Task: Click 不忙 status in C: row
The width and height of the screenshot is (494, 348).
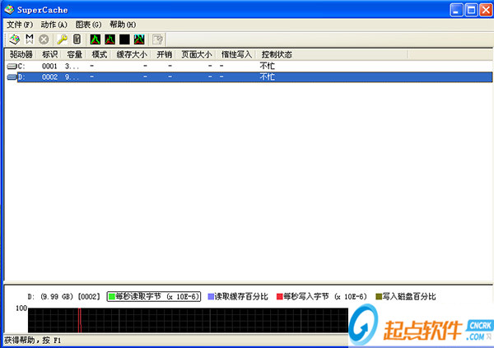Action: [x=267, y=66]
